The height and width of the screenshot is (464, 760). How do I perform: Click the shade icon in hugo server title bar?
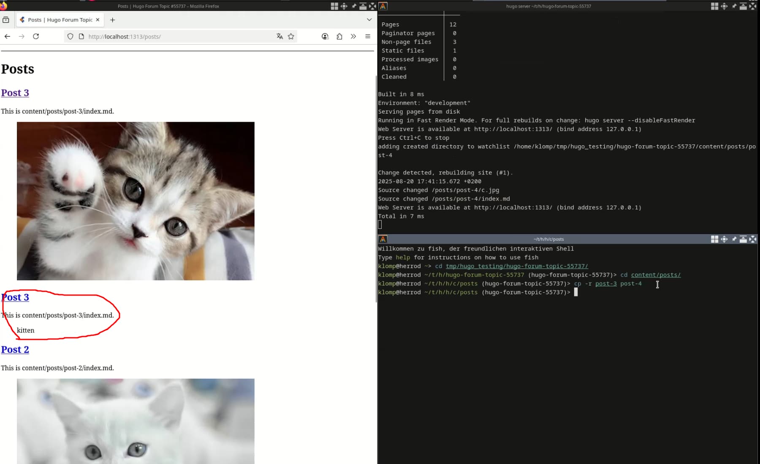point(743,6)
